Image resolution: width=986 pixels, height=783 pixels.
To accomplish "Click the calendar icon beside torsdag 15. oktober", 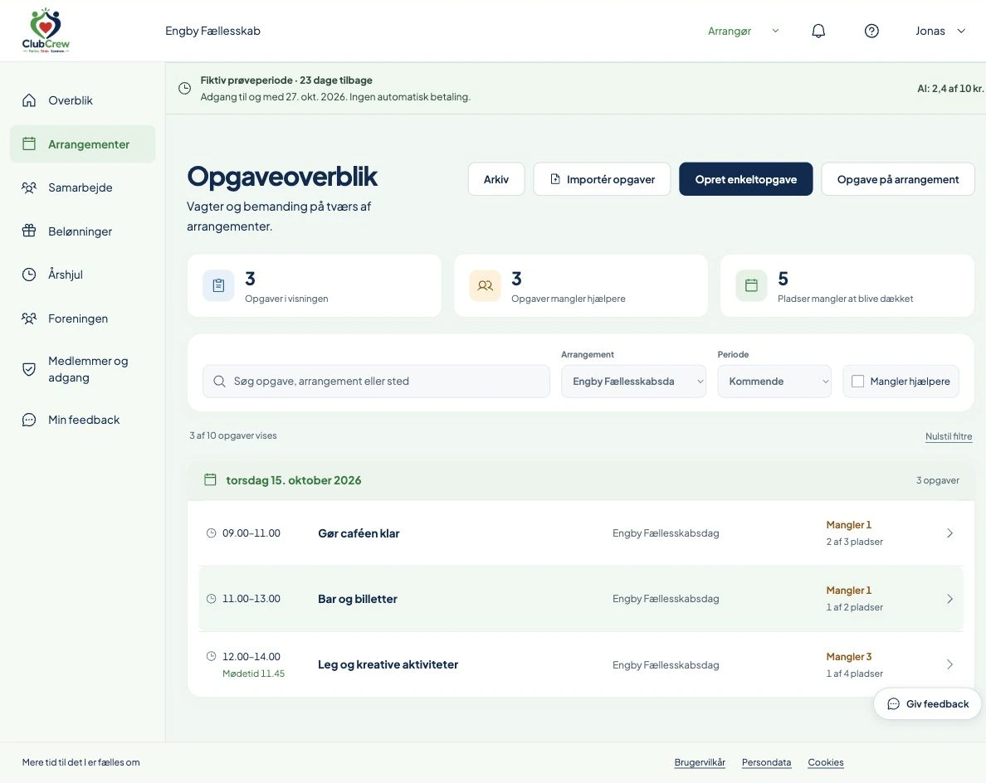I will 210,480.
